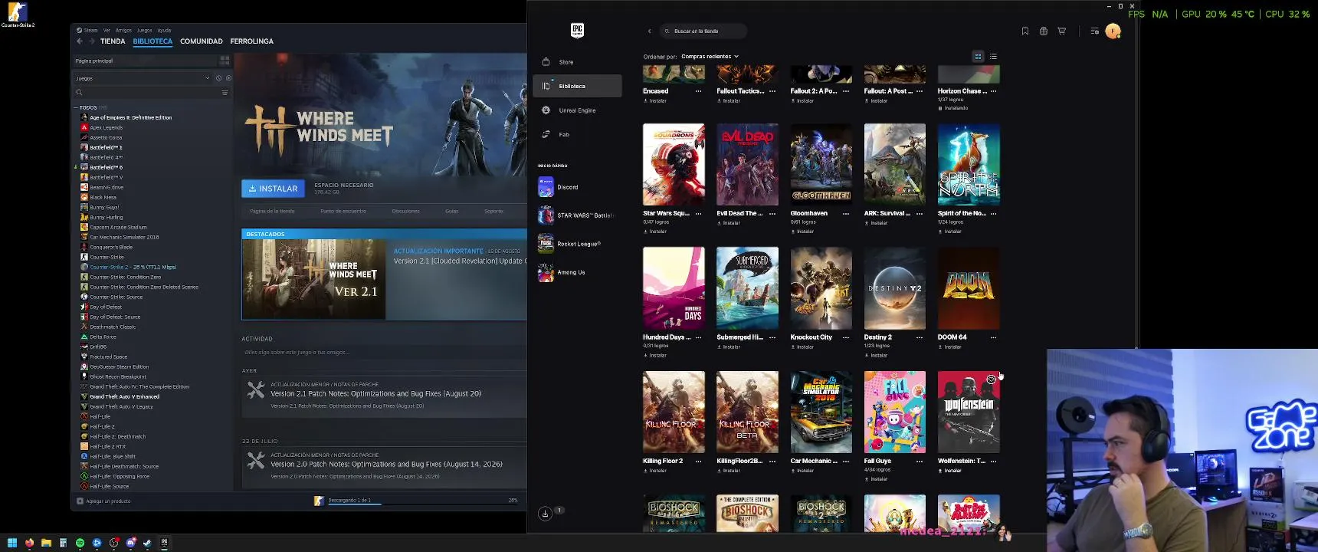This screenshot has width=1318, height=552.
Task: Click 'Agregar un producto' in Steam
Action: coord(104,501)
